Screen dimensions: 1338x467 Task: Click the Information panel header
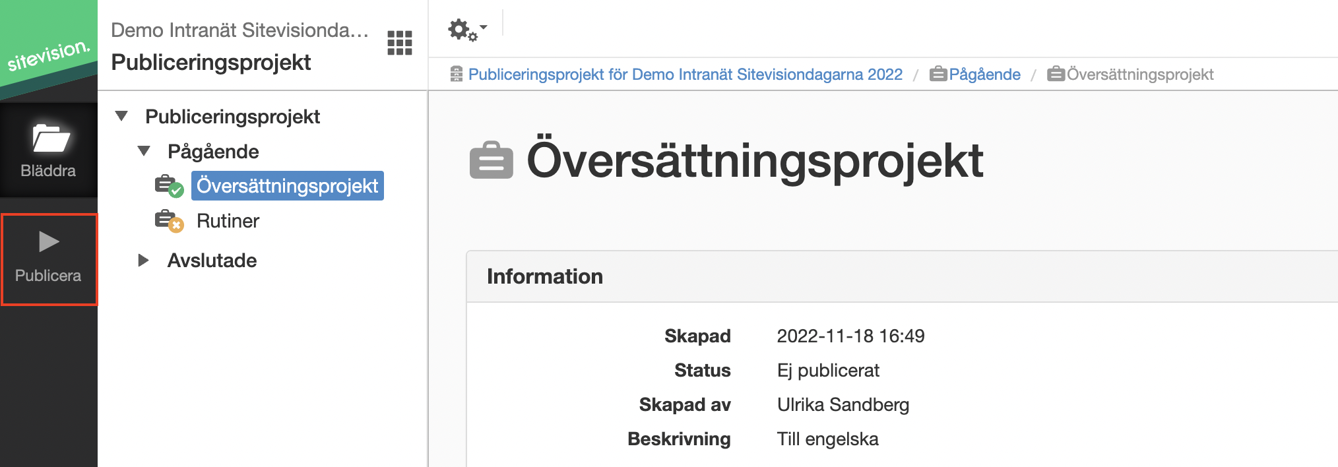[x=903, y=276]
